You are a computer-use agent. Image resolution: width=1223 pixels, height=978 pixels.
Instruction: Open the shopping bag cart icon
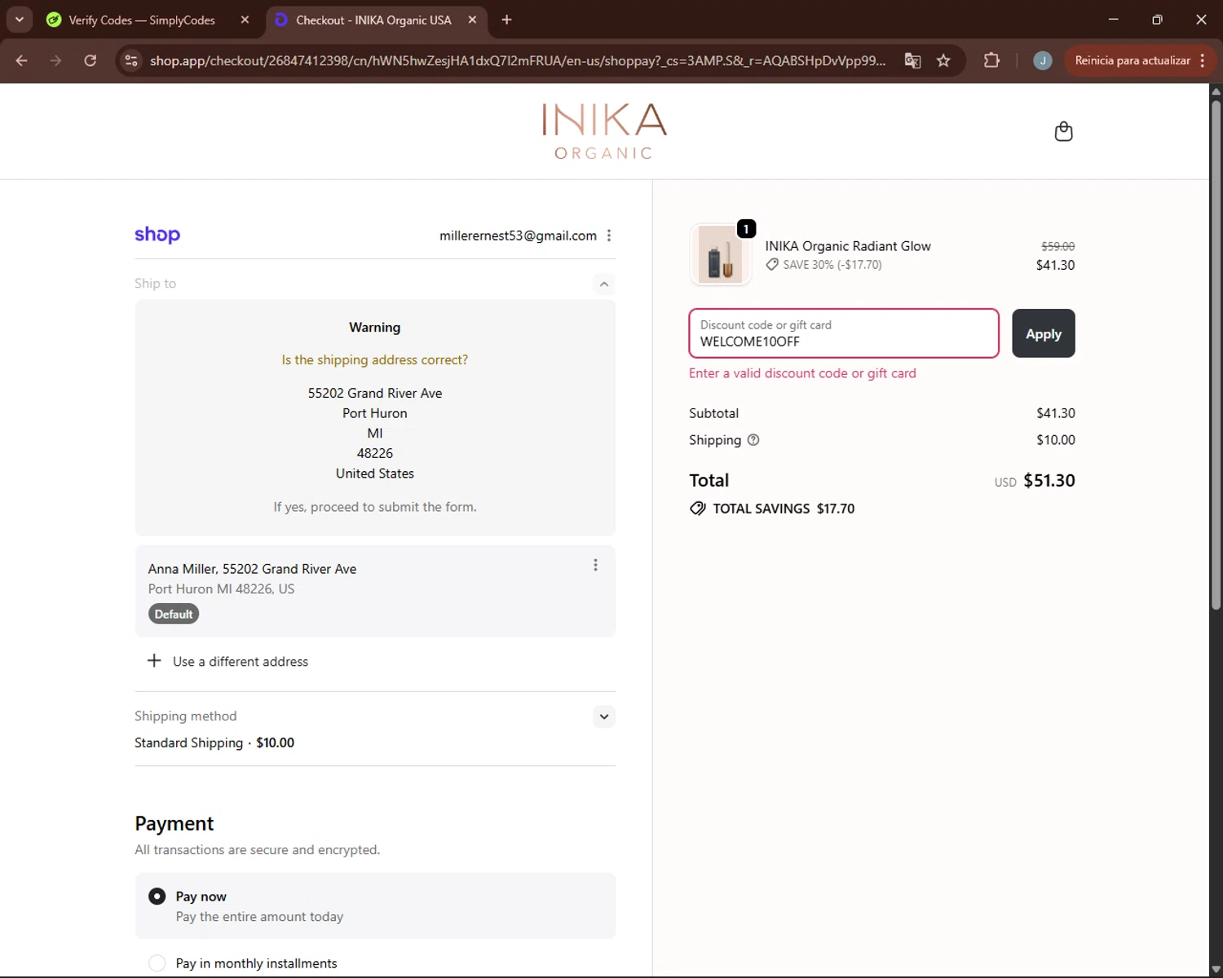tap(1063, 131)
